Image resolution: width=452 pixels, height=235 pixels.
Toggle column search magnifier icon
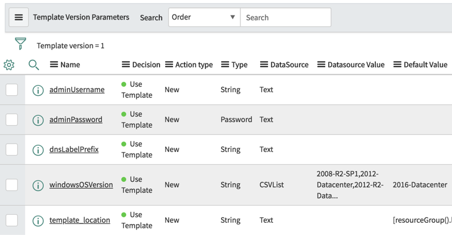[x=34, y=65]
